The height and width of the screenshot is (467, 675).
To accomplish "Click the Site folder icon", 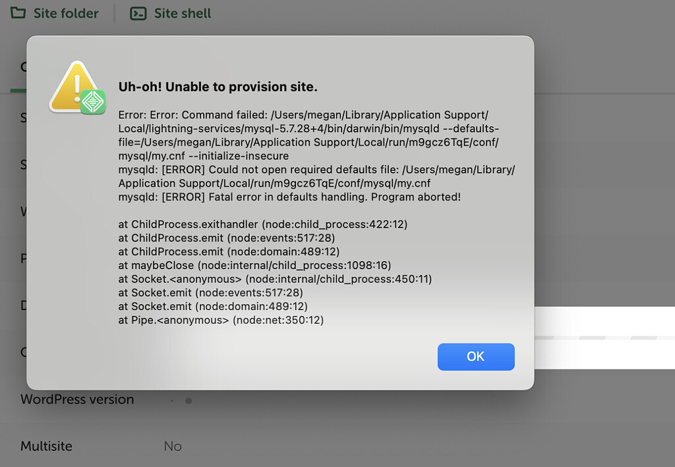I will coord(18,13).
